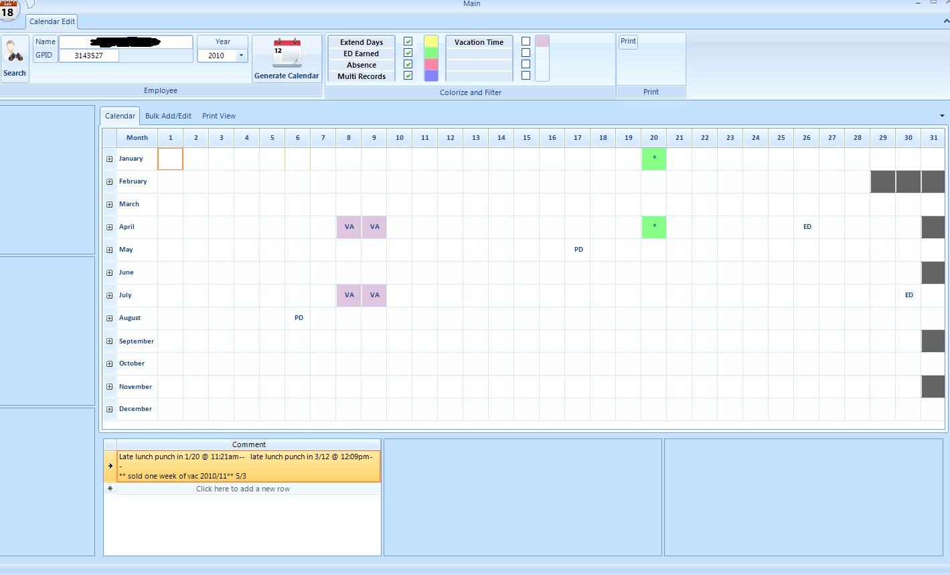Tick the empty checkbox directly below Vacation Time's
950x575 pixels.
526,53
